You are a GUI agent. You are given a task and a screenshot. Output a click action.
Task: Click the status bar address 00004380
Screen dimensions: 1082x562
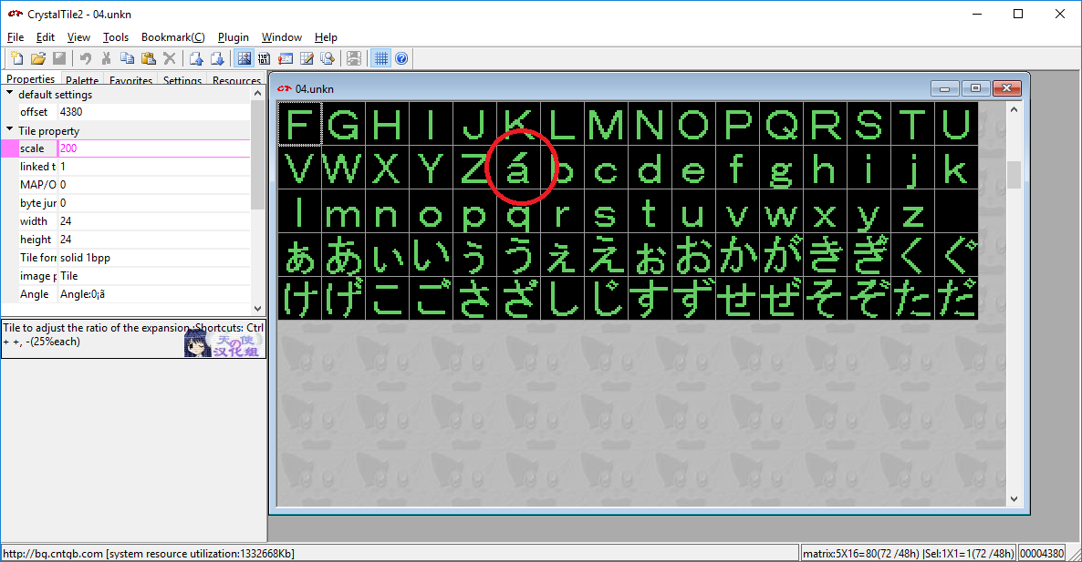pyautogui.click(x=1042, y=553)
